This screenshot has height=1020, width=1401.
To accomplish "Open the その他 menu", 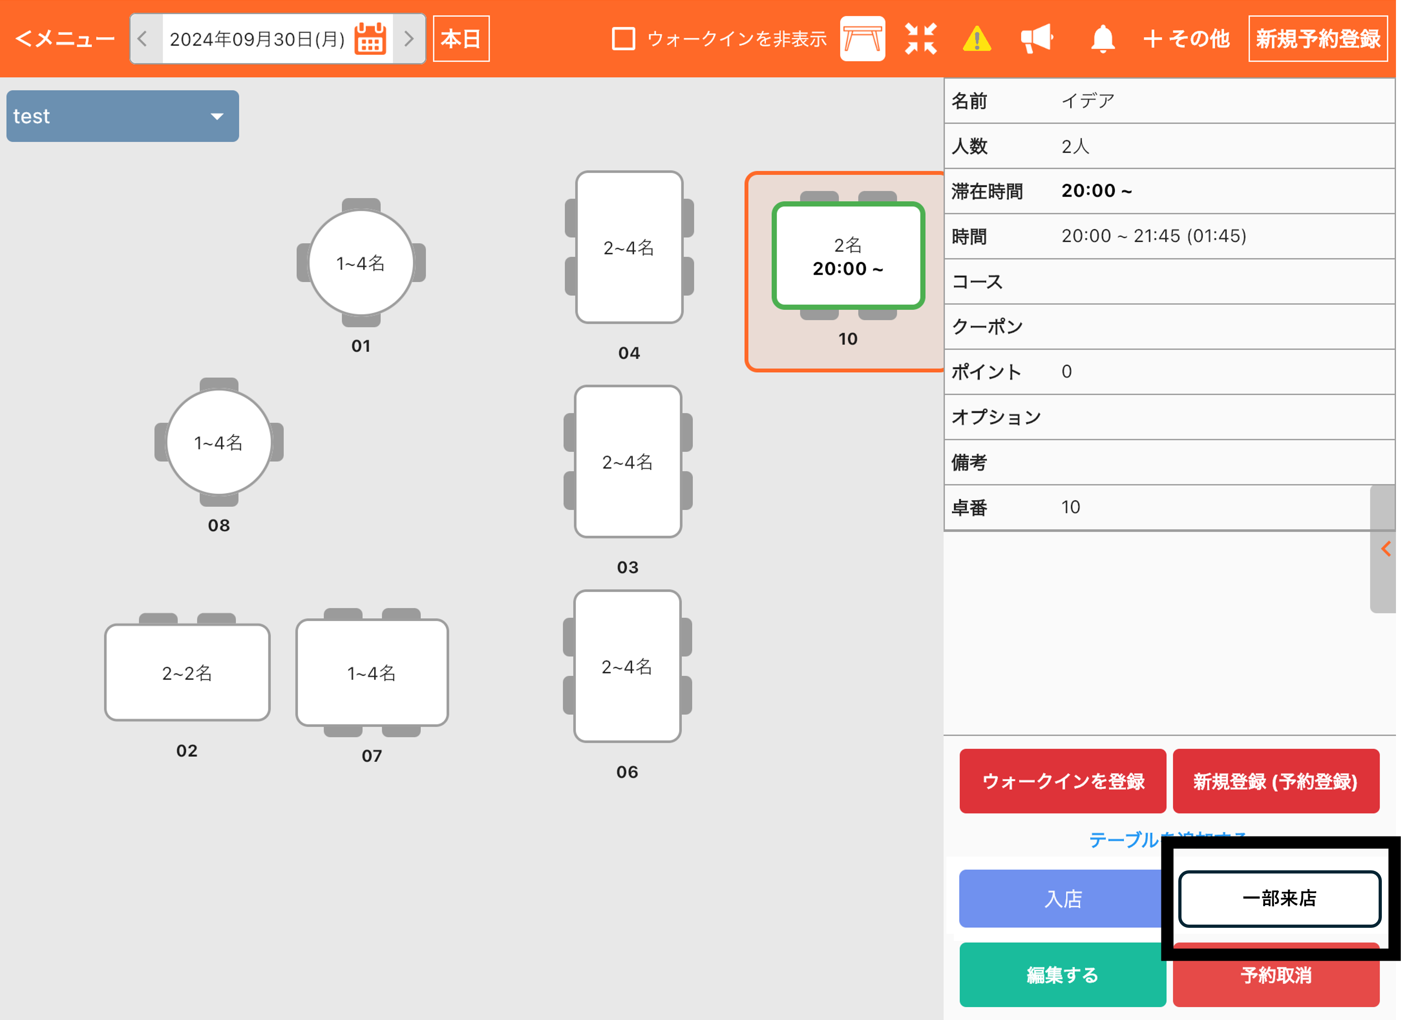I will point(1186,39).
